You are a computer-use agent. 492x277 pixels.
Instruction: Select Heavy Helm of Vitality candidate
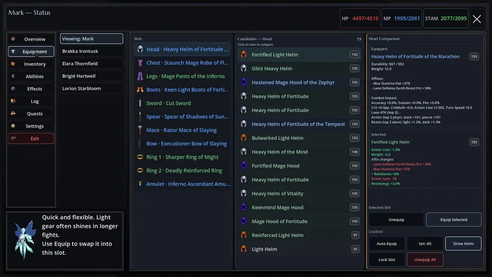point(299,193)
